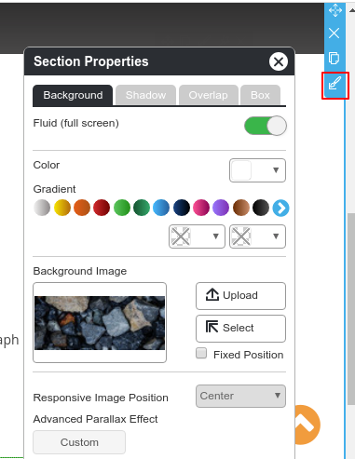355x459 pixels.
Task: Click the Gradient label
Action: (x=54, y=189)
